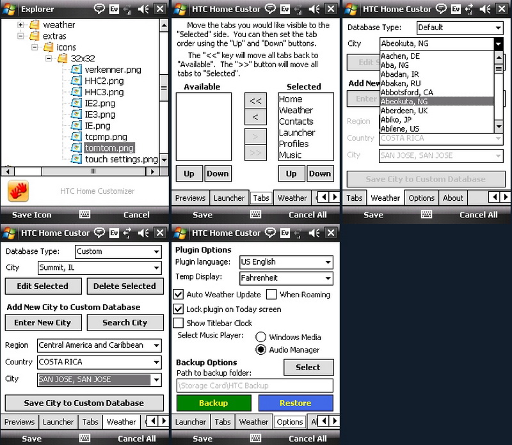Click HHC2.png file icon
Viewport: 512px width, 445px height.
point(76,81)
